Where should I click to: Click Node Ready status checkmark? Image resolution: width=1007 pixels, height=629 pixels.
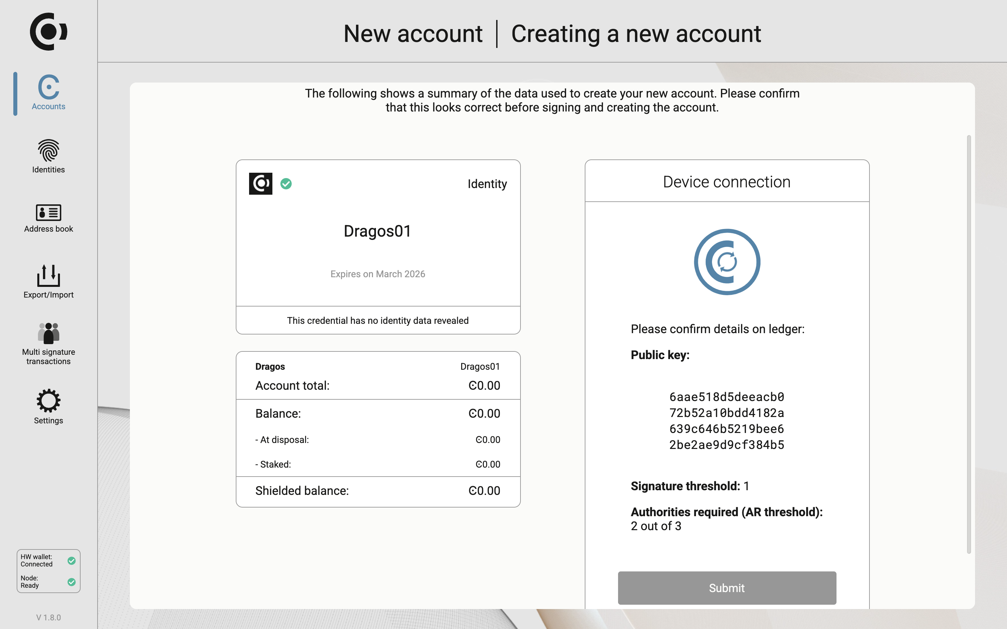coord(72,582)
